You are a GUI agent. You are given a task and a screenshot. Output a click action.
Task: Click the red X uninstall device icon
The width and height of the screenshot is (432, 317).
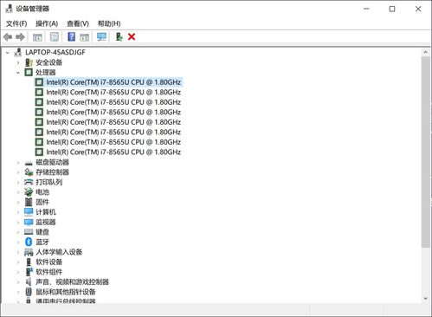pyautogui.click(x=132, y=36)
